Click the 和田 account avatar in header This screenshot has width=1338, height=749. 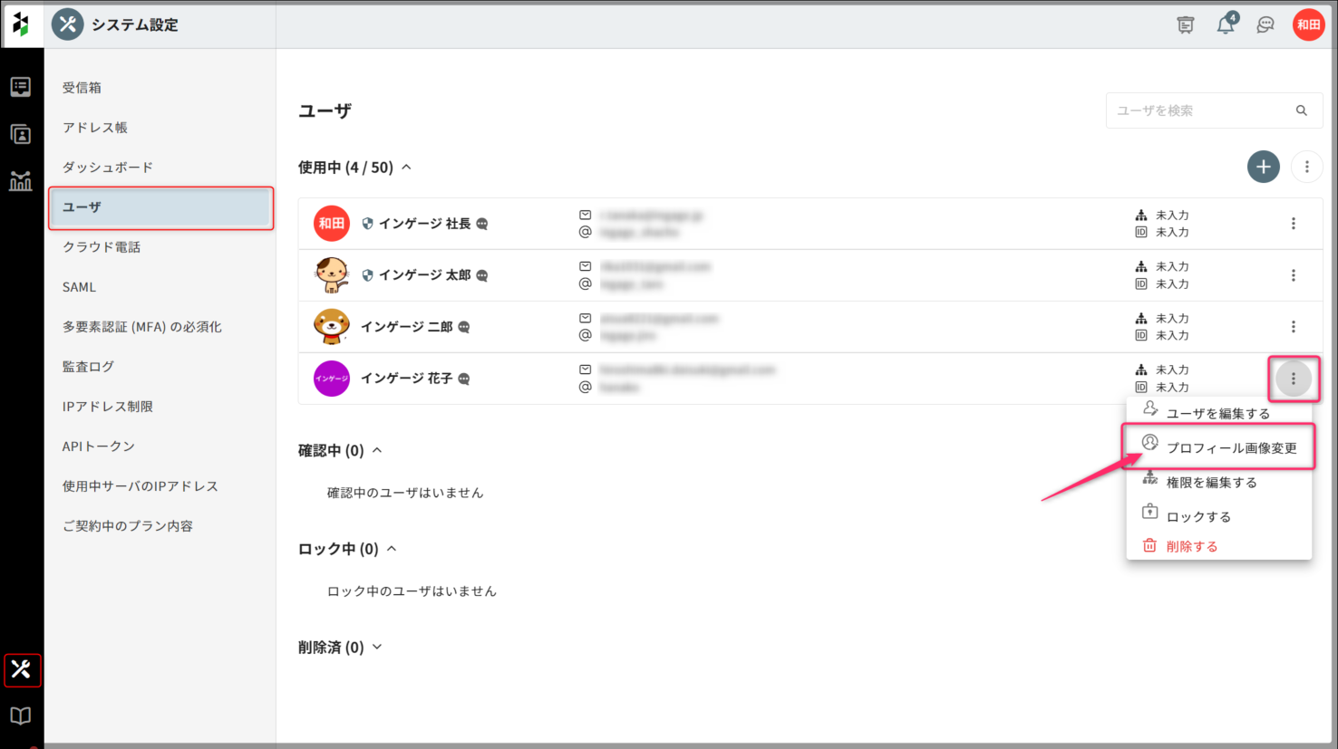point(1308,24)
